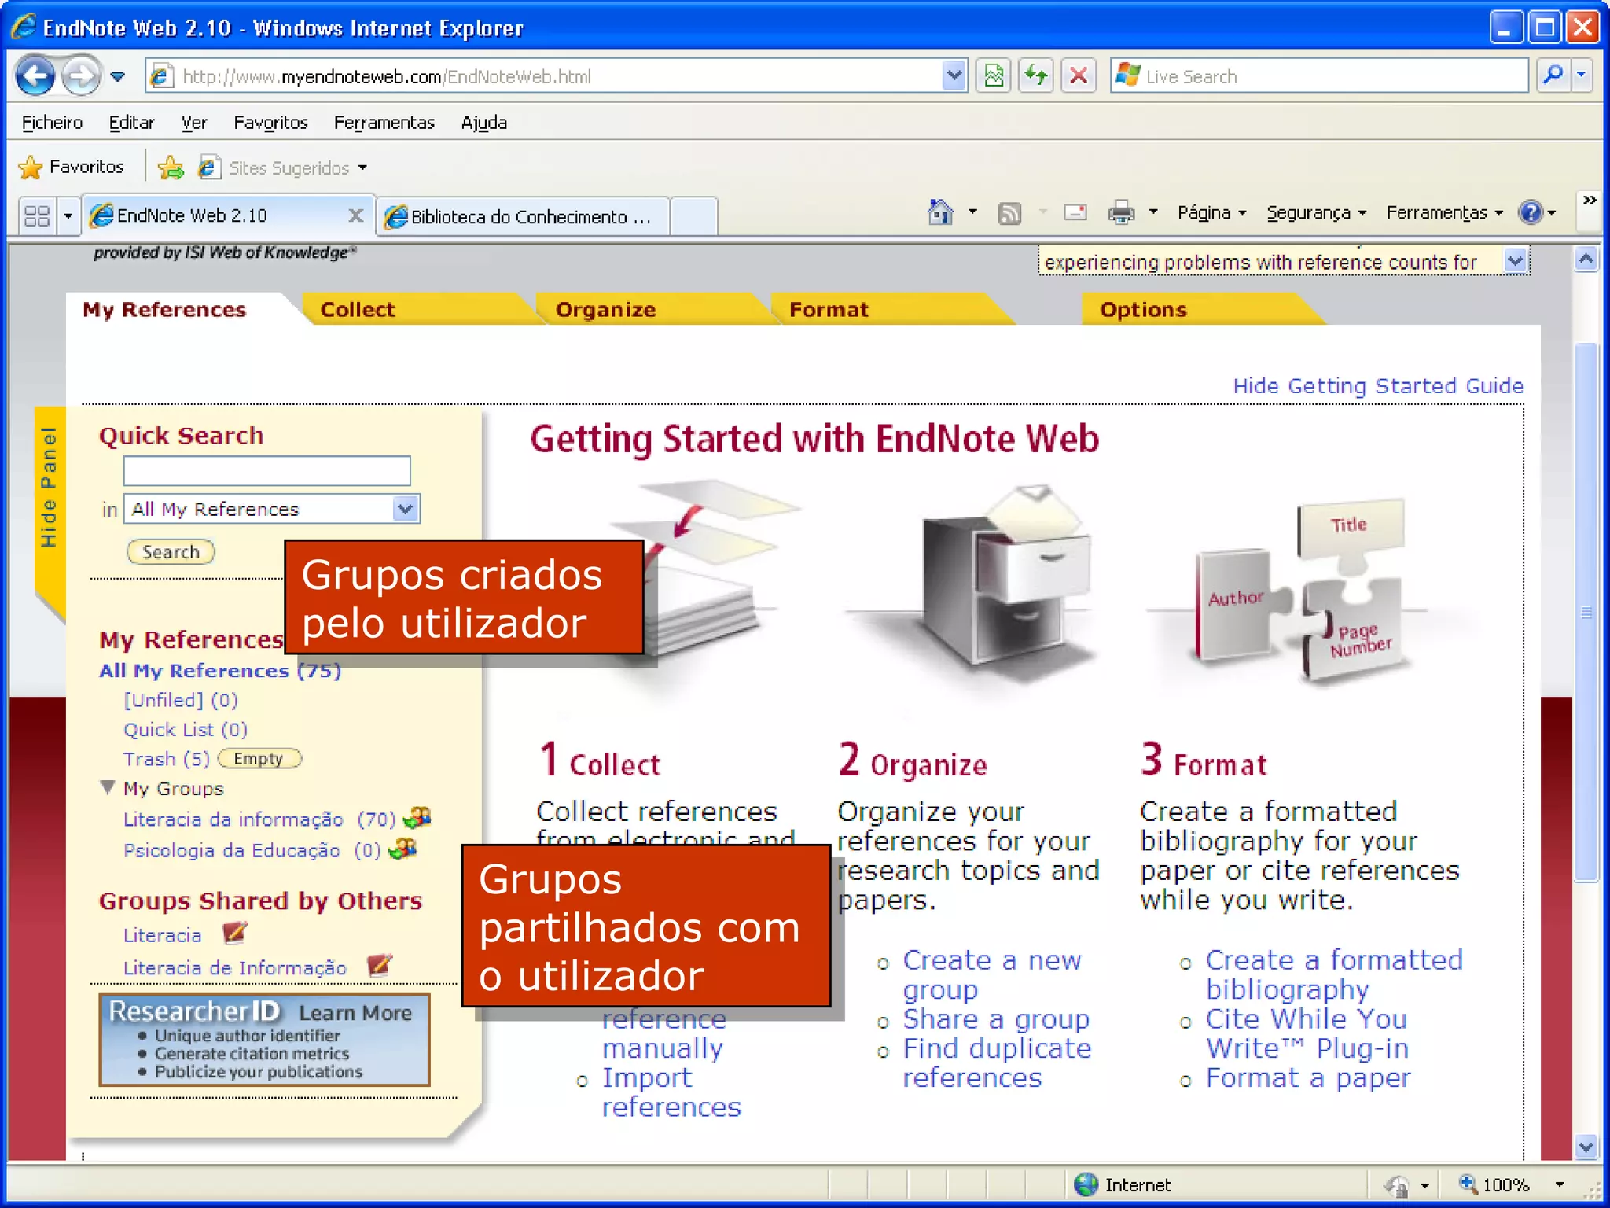Collapse the sidebar with Hide Panel
This screenshot has width=1610, height=1208.
[x=49, y=488]
